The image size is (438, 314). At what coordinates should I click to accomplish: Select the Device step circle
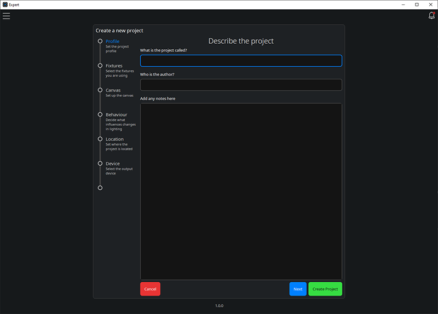pyautogui.click(x=100, y=163)
